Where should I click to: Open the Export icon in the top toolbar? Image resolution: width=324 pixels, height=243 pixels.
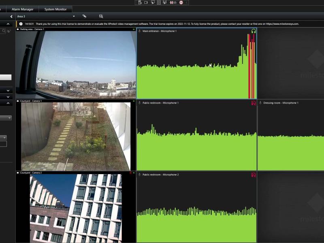139,2
